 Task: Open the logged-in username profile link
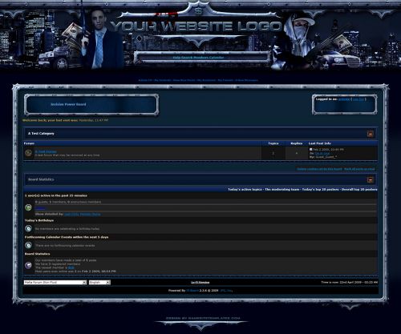coord(344,99)
